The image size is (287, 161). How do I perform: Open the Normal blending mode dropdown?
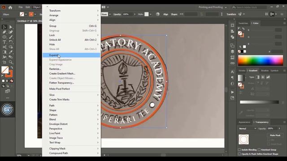248,128
